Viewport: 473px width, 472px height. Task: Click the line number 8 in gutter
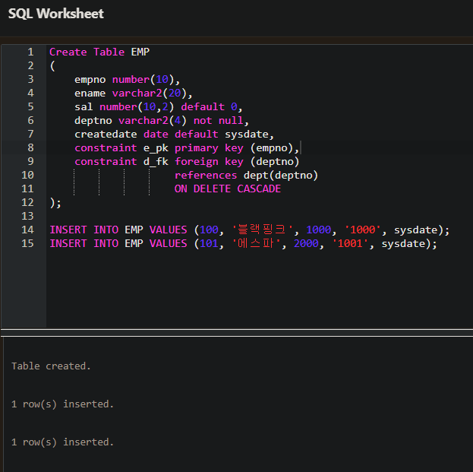coord(30,148)
